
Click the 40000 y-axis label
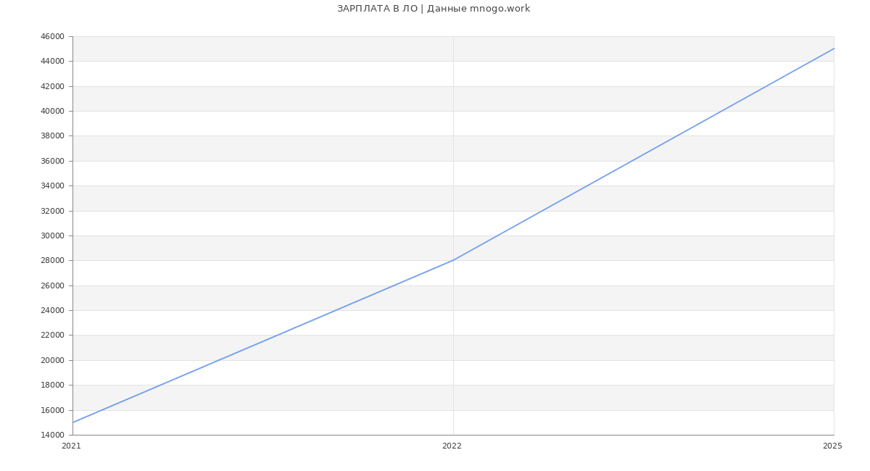pos(52,111)
